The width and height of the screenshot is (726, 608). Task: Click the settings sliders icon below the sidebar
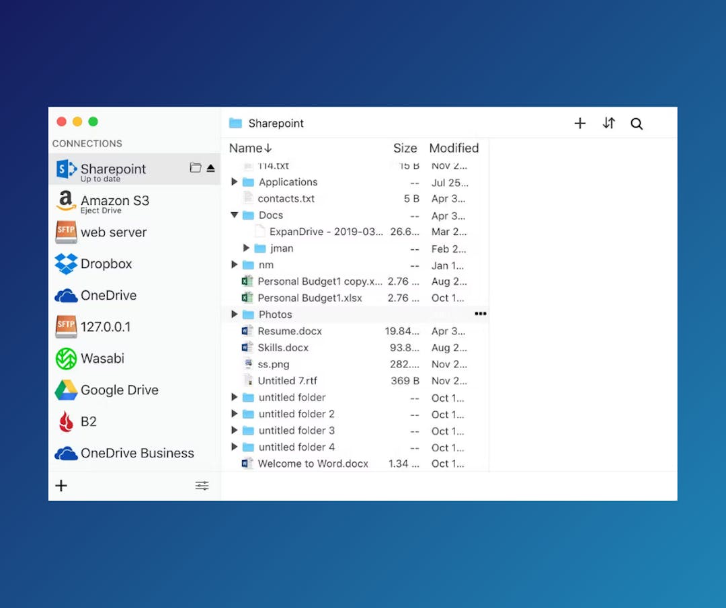(x=202, y=485)
